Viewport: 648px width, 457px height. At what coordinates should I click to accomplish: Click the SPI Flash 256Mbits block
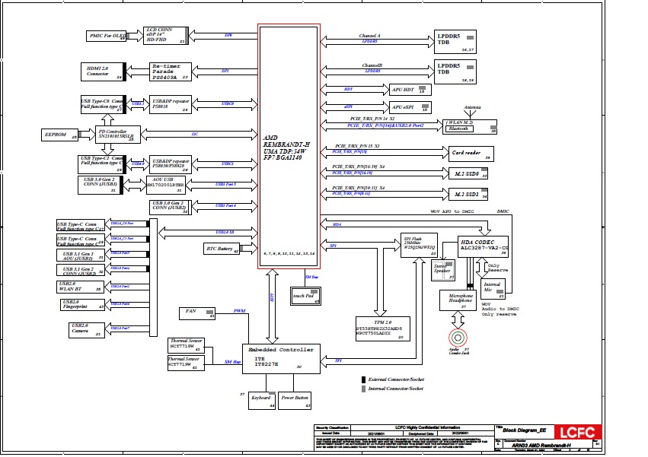click(x=419, y=245)
